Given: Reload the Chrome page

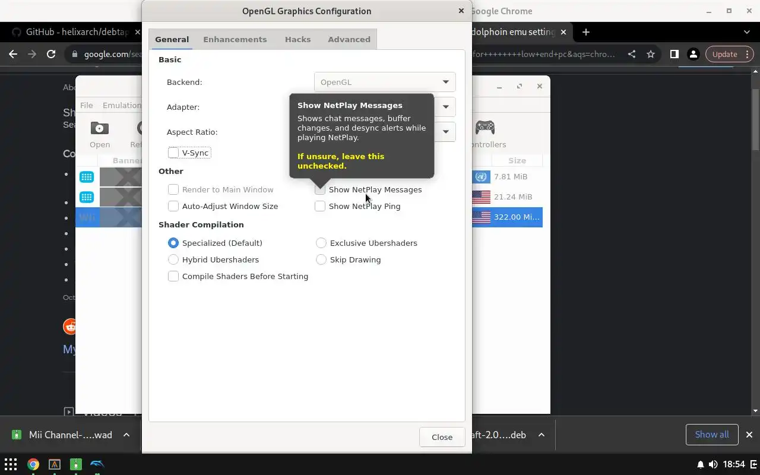Looking at the screenshot, I should [51, 54].
